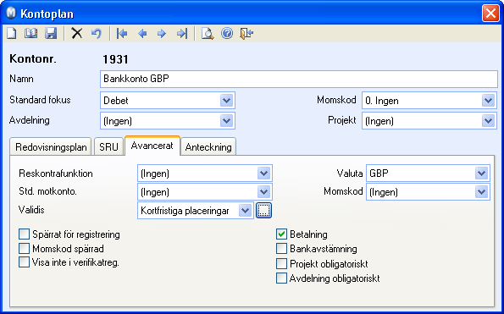Undo changes with the undo arrow icon

click(x=96, y=33)
